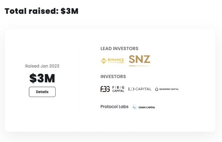Open the Protocol Labs investor link
Screen dimensions: 222x142
pos(114,106)
